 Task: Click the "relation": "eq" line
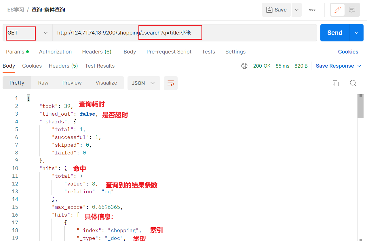[89, 192]
